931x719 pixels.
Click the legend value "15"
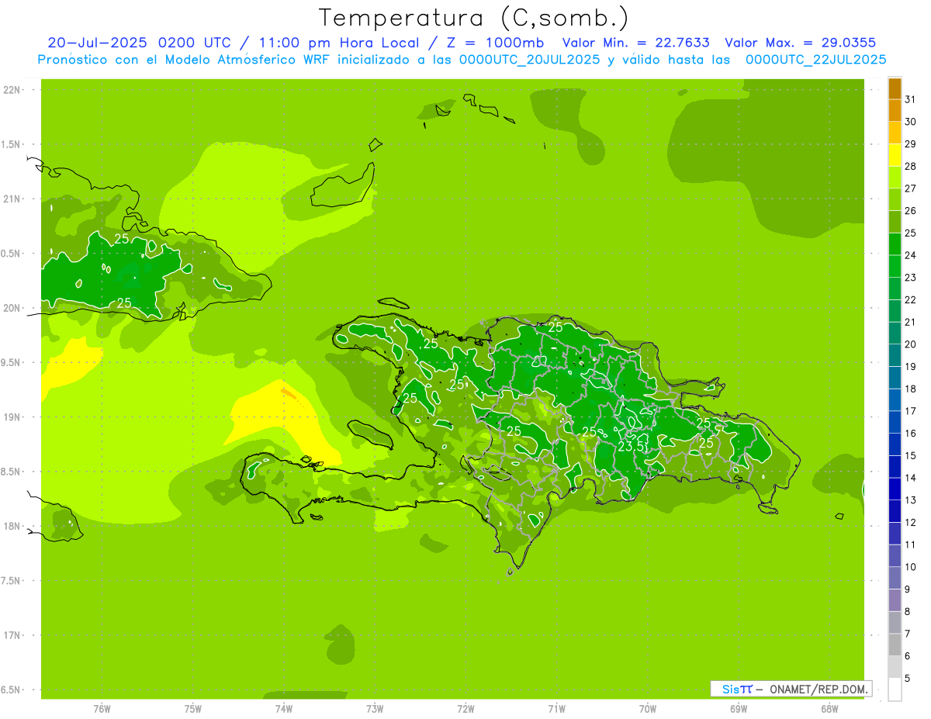pyautogui.click(x=910, y=455)
